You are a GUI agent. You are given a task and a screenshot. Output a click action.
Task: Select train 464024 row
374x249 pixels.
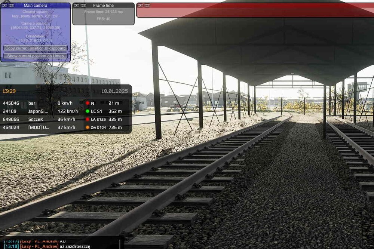click(x=65, y=127)
